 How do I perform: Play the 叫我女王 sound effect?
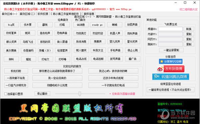tap(98, 50)
